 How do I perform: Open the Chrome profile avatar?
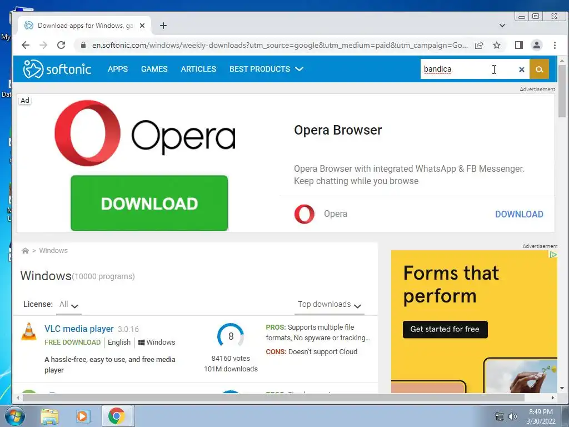point(537,45)
